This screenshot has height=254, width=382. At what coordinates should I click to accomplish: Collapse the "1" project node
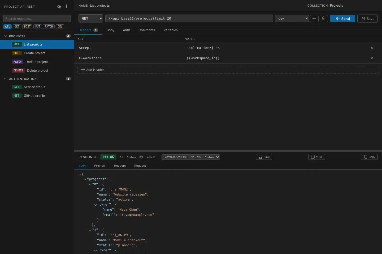(x=90, y=230)
